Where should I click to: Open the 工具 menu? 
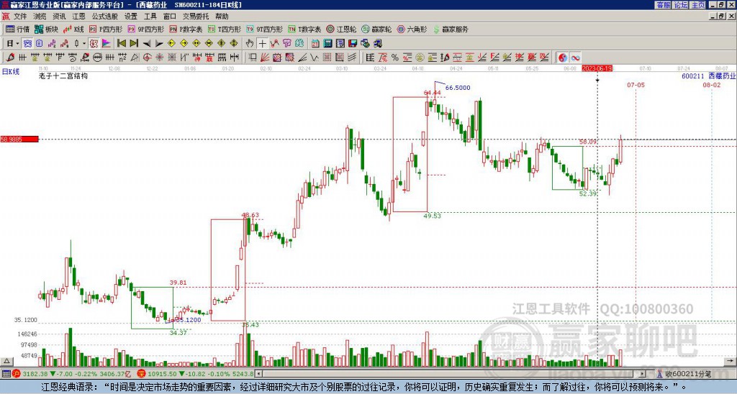click(150, 17)
